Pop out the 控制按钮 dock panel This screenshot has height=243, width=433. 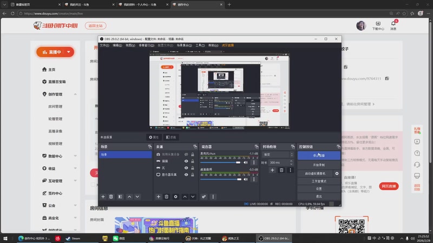[338, 146]
